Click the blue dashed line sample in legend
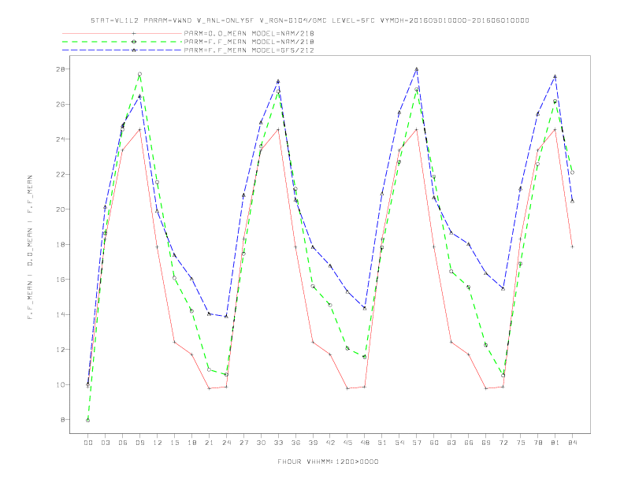This screenshot has width=624, height=482. tap(122, 50)
